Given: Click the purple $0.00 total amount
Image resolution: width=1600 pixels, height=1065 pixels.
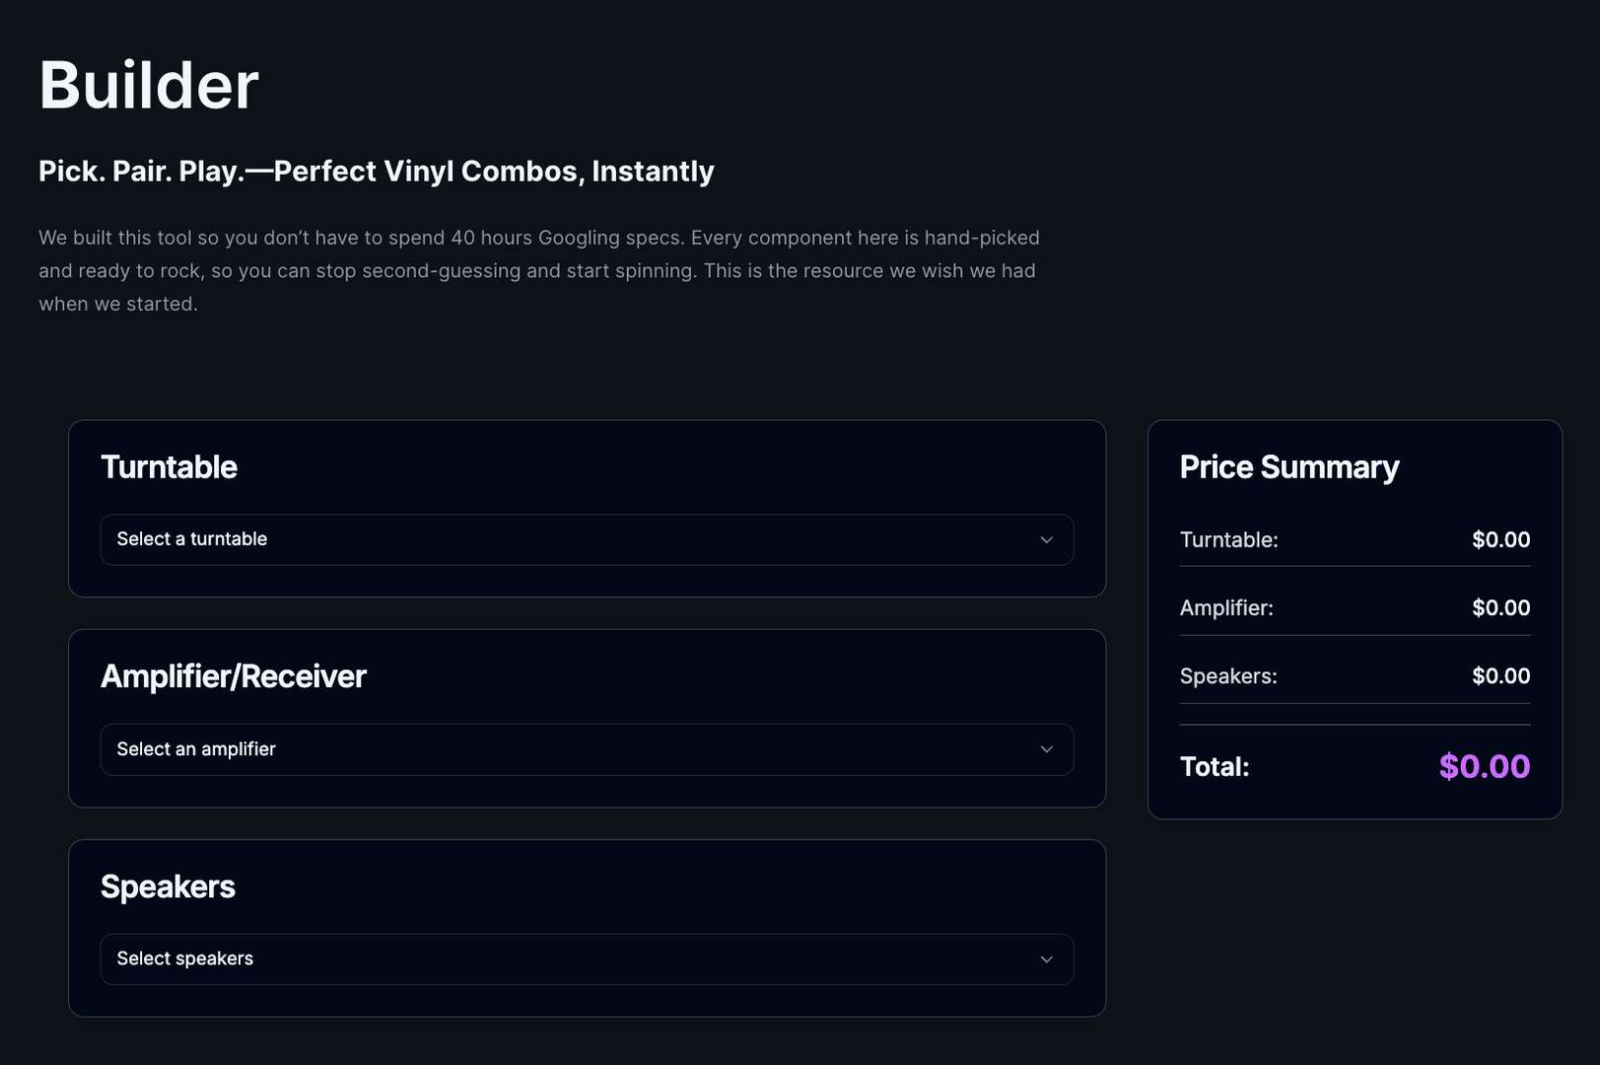Looking at the screenshot, I should point(1486,766).
